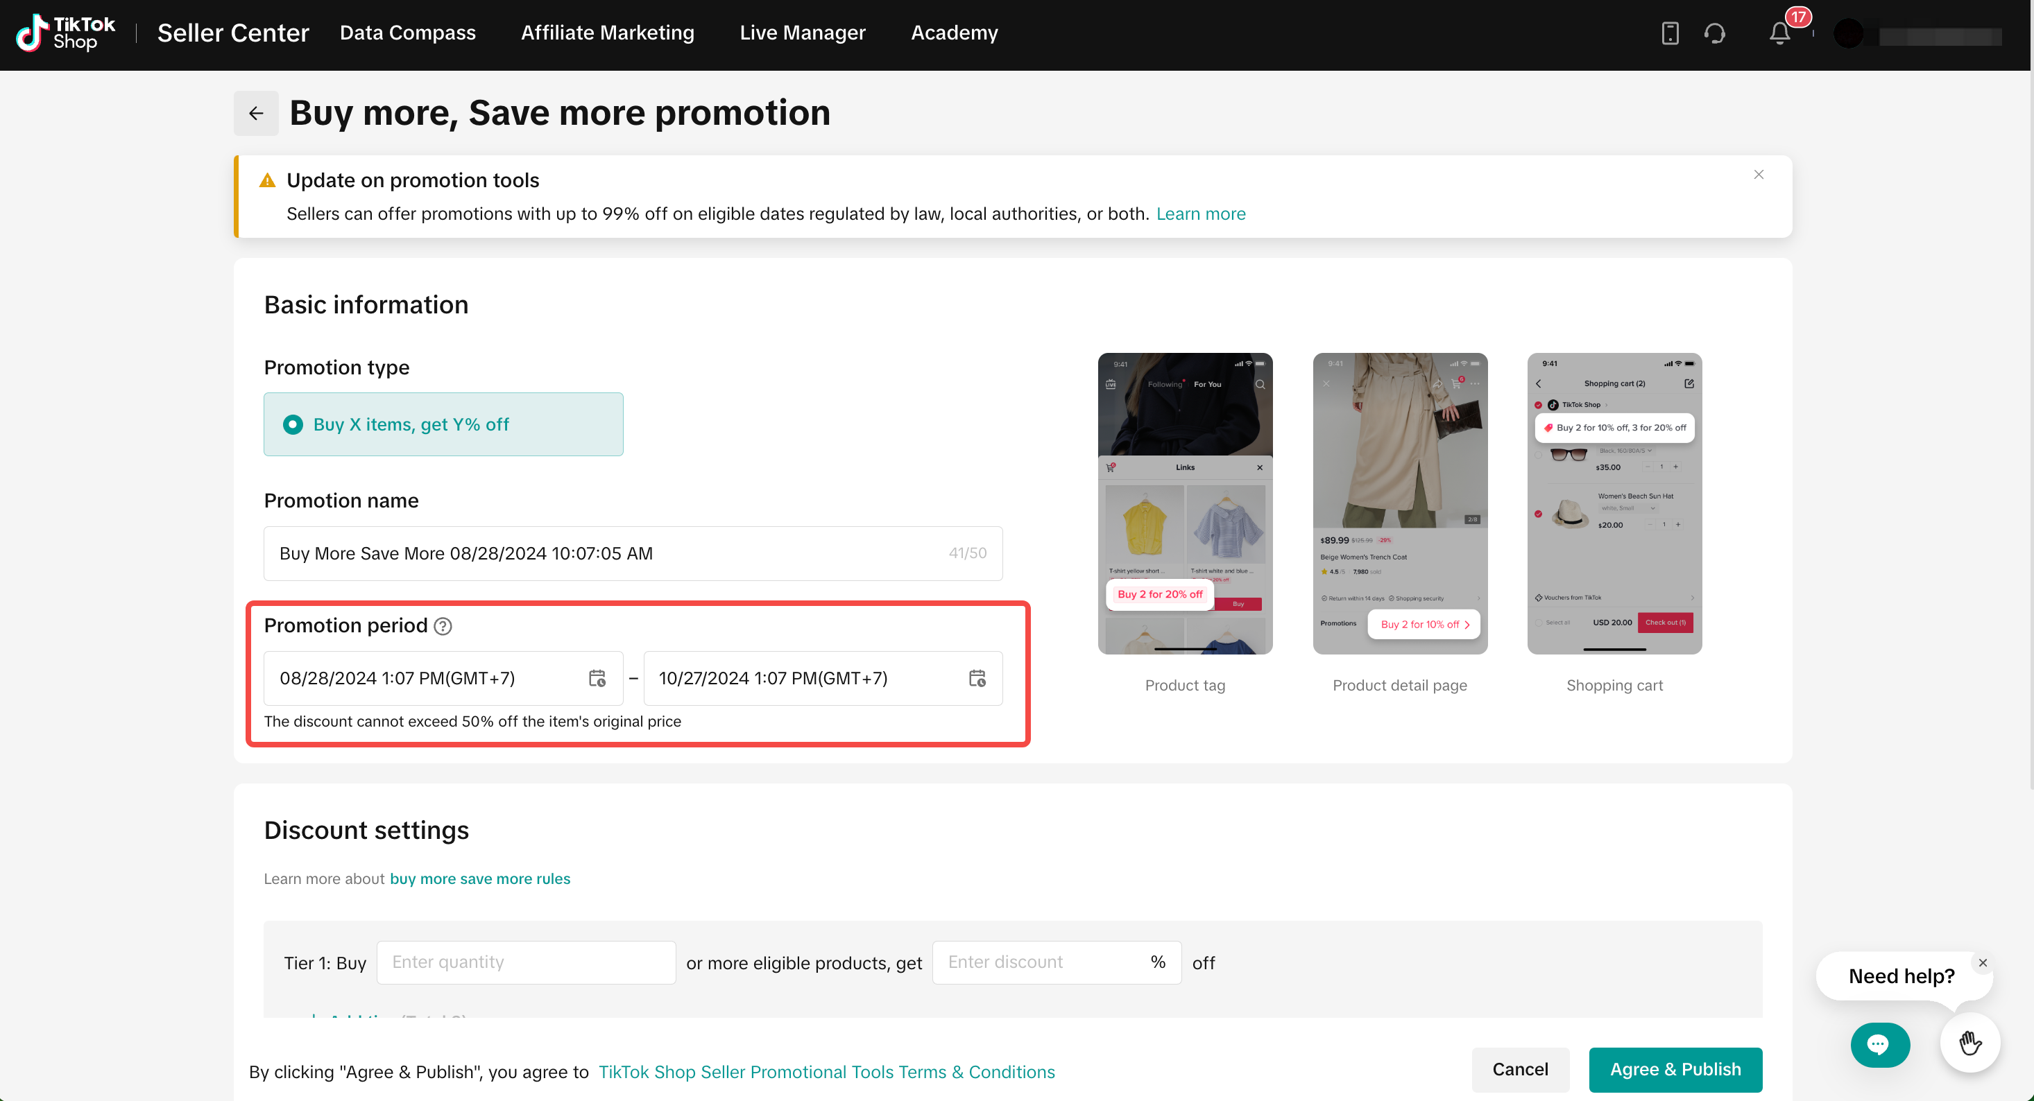Click the waving hand help icon
Screen dimensions: 2034x1101
[1969, 1043]
